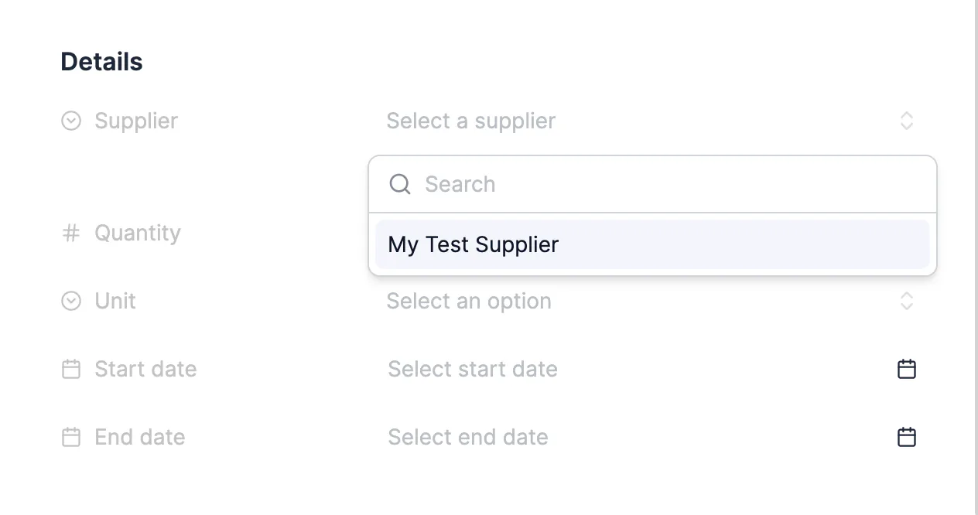Click the hash icon beside Quantity
978x515 pixels.
tap(71, 233)
